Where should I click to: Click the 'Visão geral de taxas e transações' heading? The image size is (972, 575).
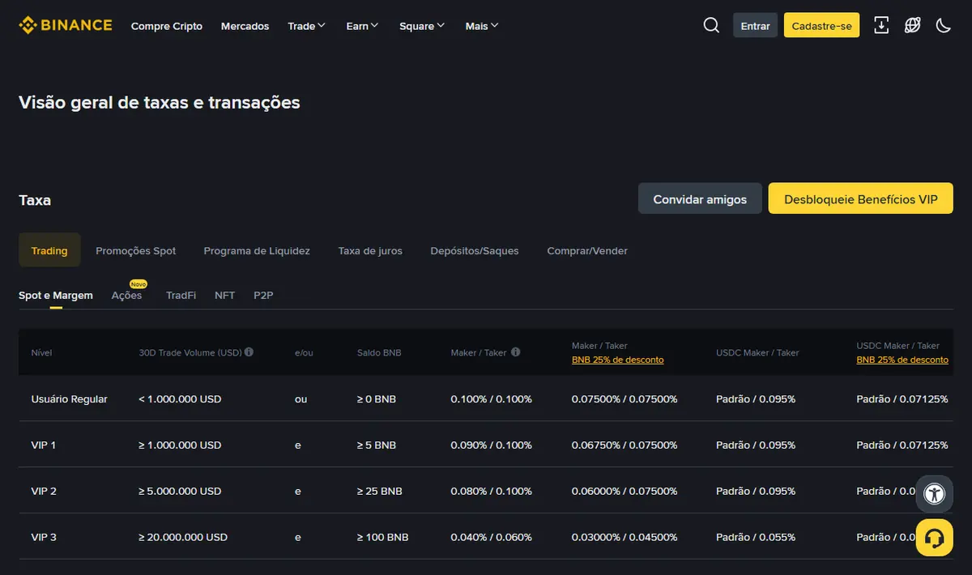tap(160, 103)
